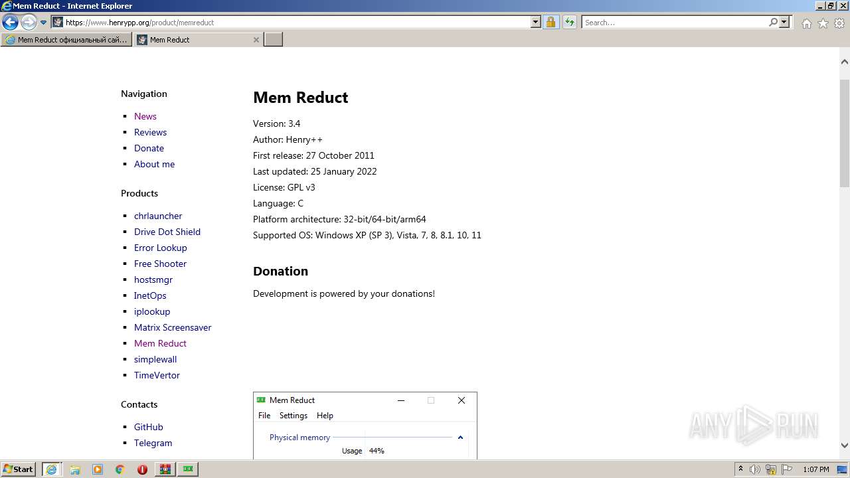850x478 pixels.
Task: Open the About me link
Action: [x=154, y=164]
